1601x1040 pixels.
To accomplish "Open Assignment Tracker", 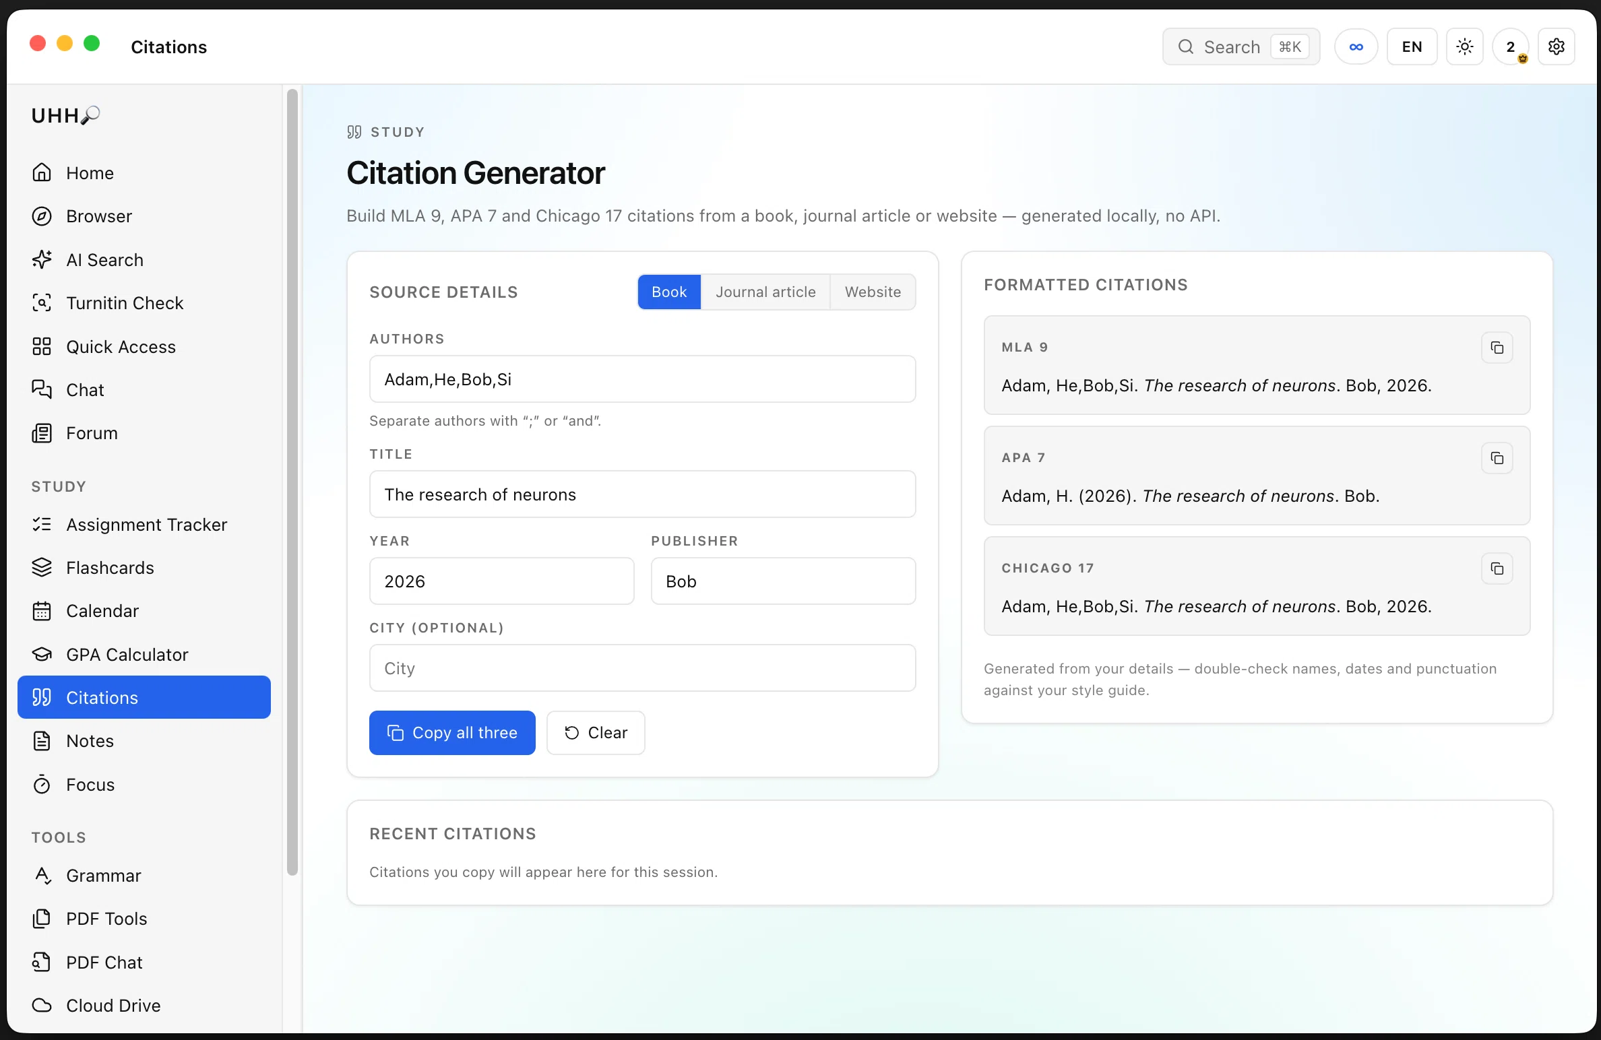I will point(144,525).
